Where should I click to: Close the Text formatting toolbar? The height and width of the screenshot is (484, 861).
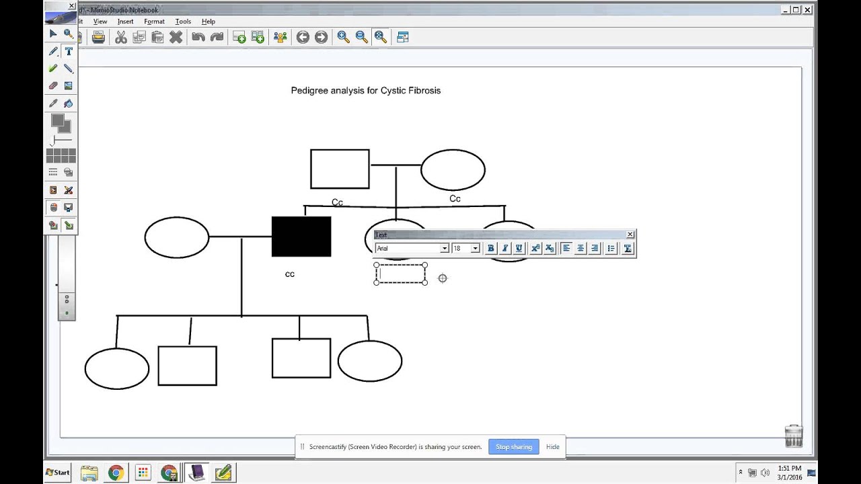630,235
